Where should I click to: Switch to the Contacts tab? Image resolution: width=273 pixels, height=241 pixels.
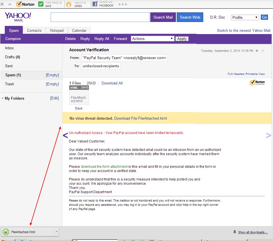click(34, 30)
